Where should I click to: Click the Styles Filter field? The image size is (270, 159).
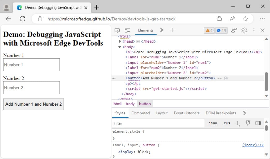click(x=158, y=123)
